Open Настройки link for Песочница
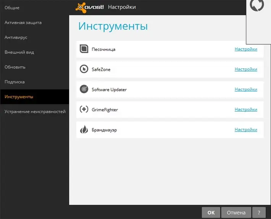The height and width of the screenshot is (219, 271). click(x=246, y=49)
